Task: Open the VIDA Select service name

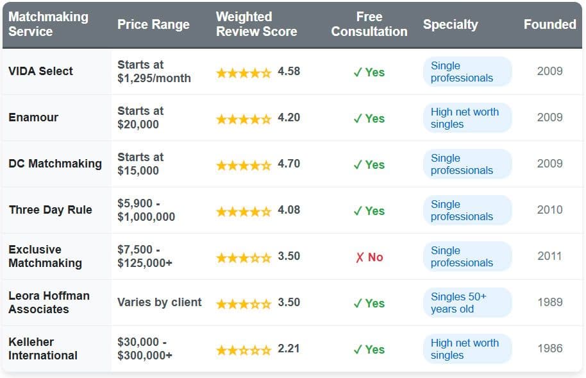Action: (x=40, y=71)
